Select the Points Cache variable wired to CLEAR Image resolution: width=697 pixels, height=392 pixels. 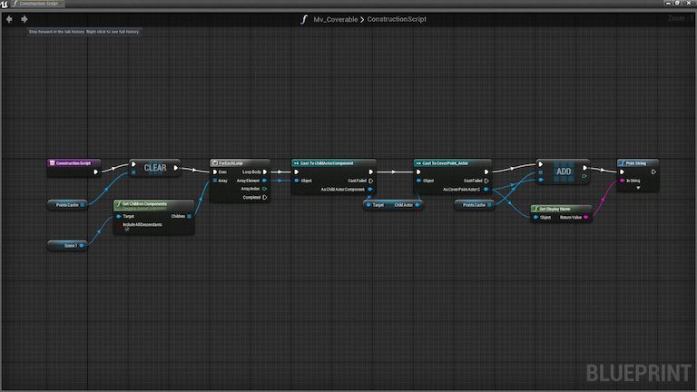click(67, 205)
